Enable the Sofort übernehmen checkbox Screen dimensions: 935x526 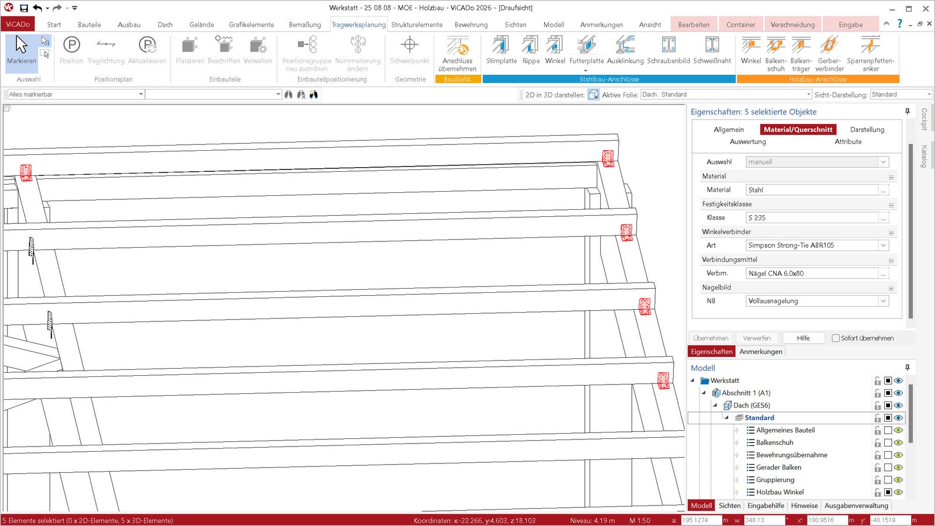[x=836, y=338]
